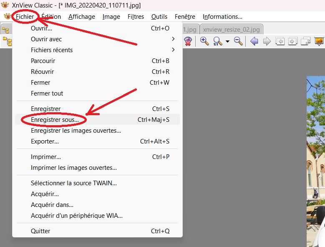Select Imprimer... menu entry
This screenshot has width=325, height=247.
click(x=98, y=156)
